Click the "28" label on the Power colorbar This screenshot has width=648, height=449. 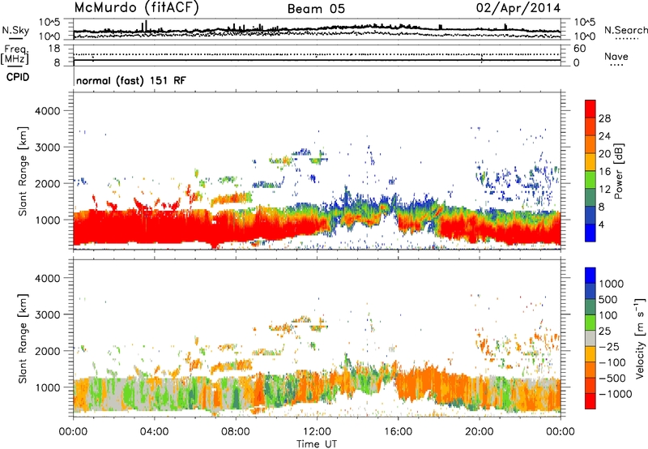[604, 118]
